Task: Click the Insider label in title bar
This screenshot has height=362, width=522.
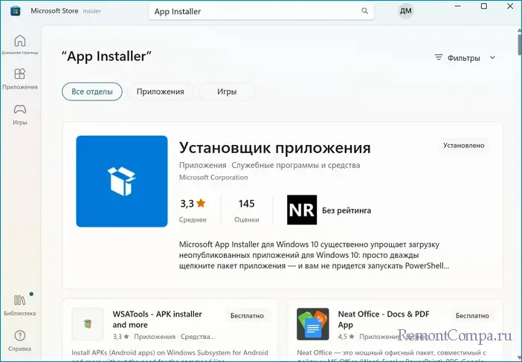Action: (91, 11)
